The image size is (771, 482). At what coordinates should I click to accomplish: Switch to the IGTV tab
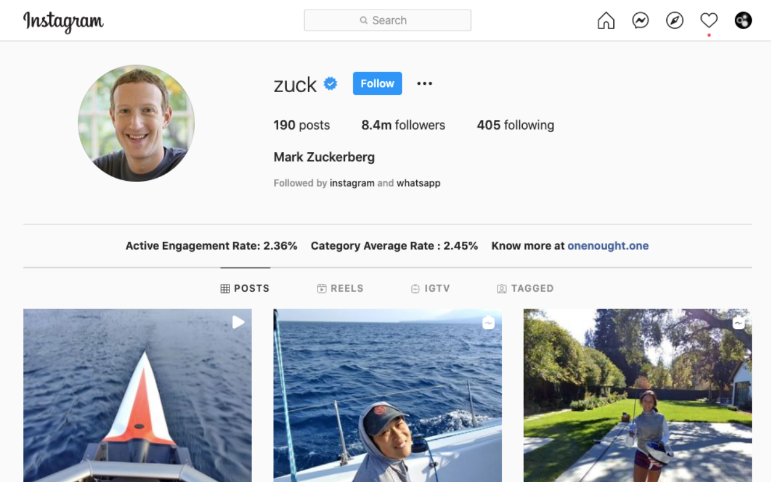click(430, 289)
